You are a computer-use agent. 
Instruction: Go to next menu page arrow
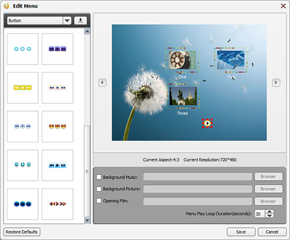[x=276, y=83]
